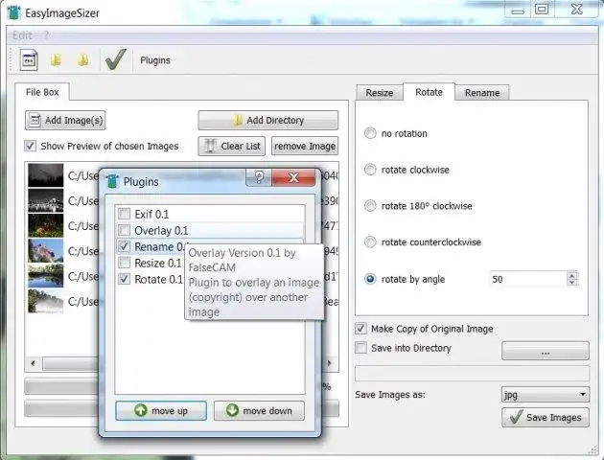The width and height of the screenshot is (604, 460).
Task: Click the ... browse directory button
Action: click(546, 351)
